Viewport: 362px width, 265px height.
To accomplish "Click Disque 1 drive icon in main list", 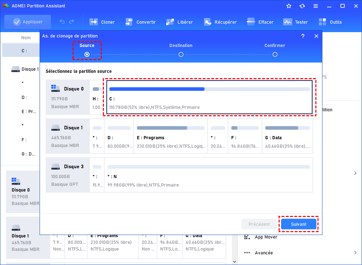I will point(16,69).
